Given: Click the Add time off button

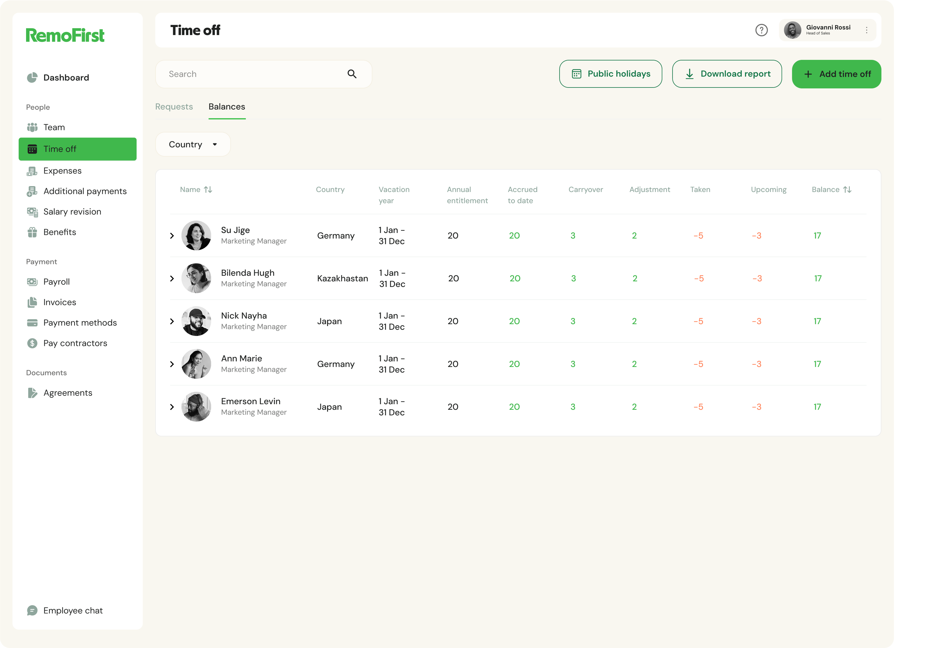Looking at the screenshot, I should coord(836,74).
